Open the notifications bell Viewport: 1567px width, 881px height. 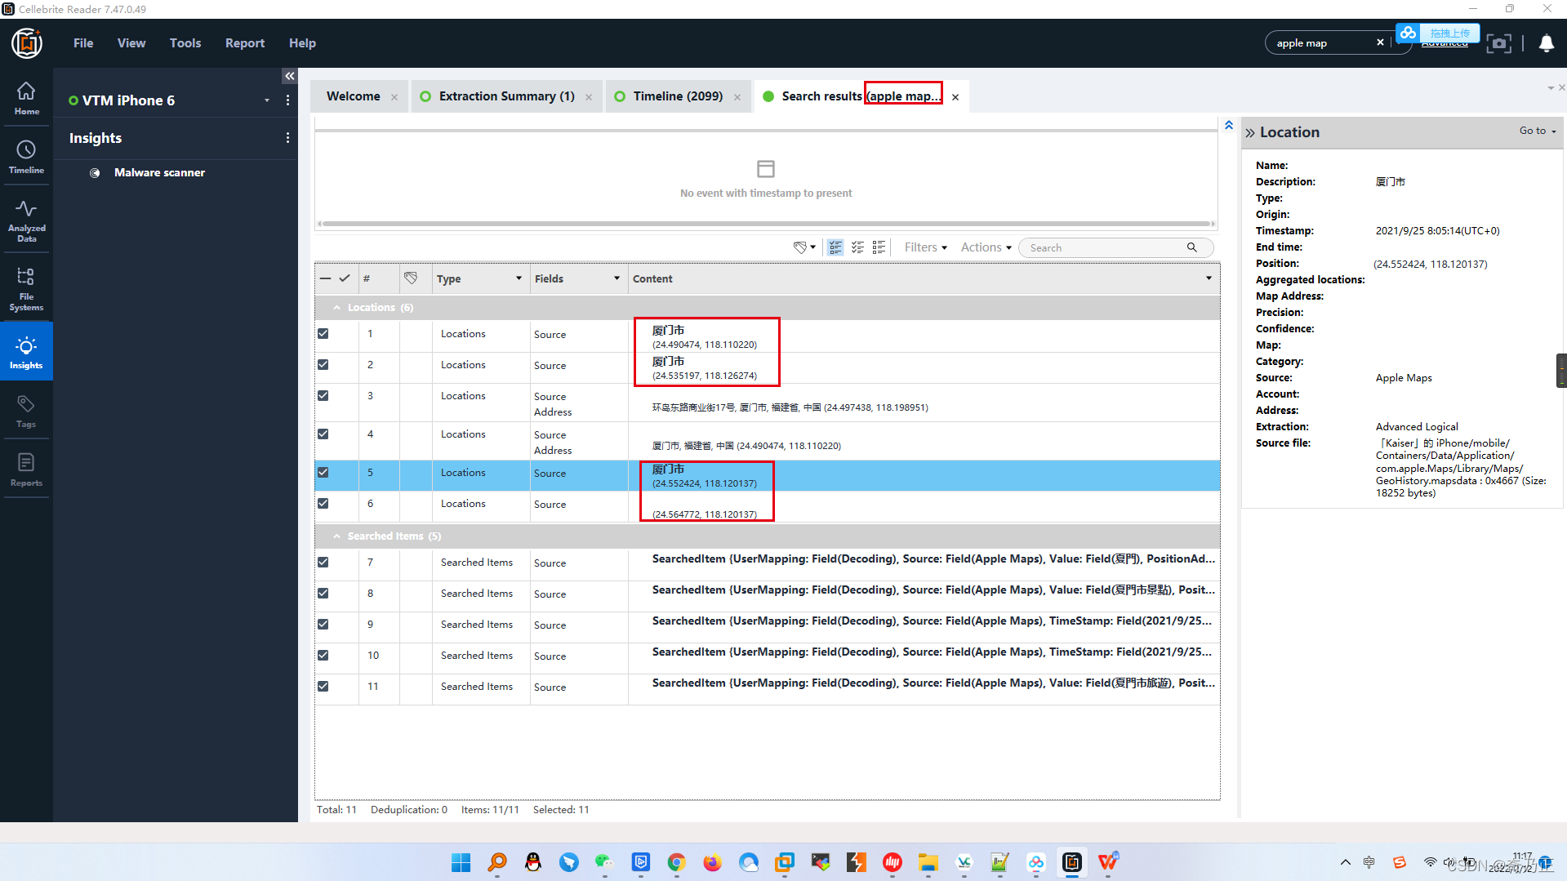(x=1546, y=43)
